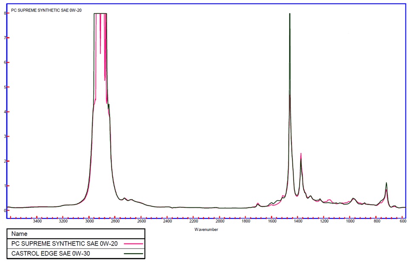
Task: Click the 2400 tick label on the x-axis
Action: [167, 221]
